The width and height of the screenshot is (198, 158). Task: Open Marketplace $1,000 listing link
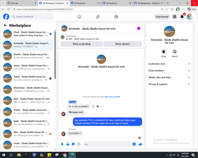[82, 39]
